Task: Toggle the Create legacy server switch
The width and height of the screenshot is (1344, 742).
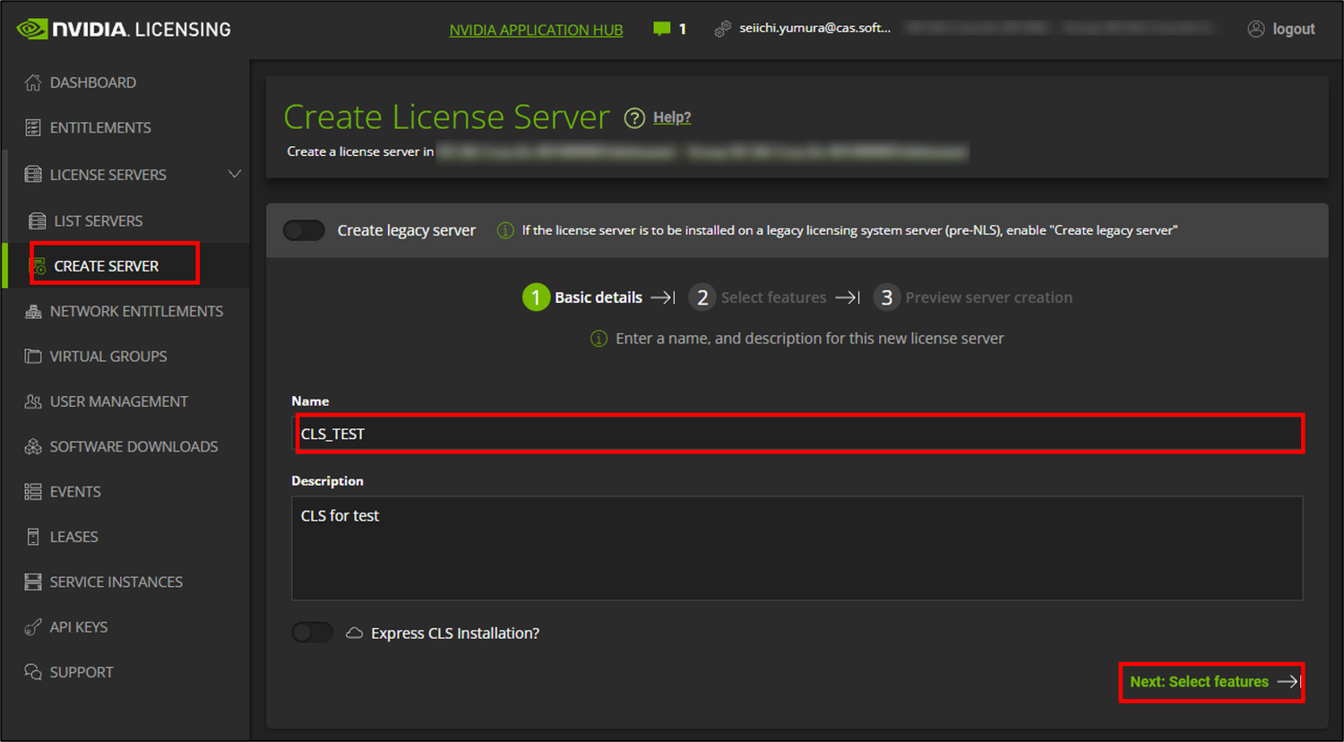Action: coord(304,230)
